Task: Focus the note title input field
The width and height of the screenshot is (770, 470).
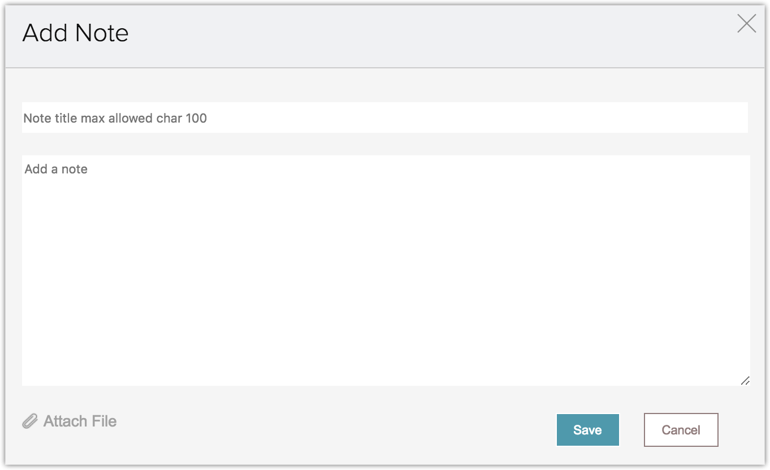Action: click(x=384, y=118)
